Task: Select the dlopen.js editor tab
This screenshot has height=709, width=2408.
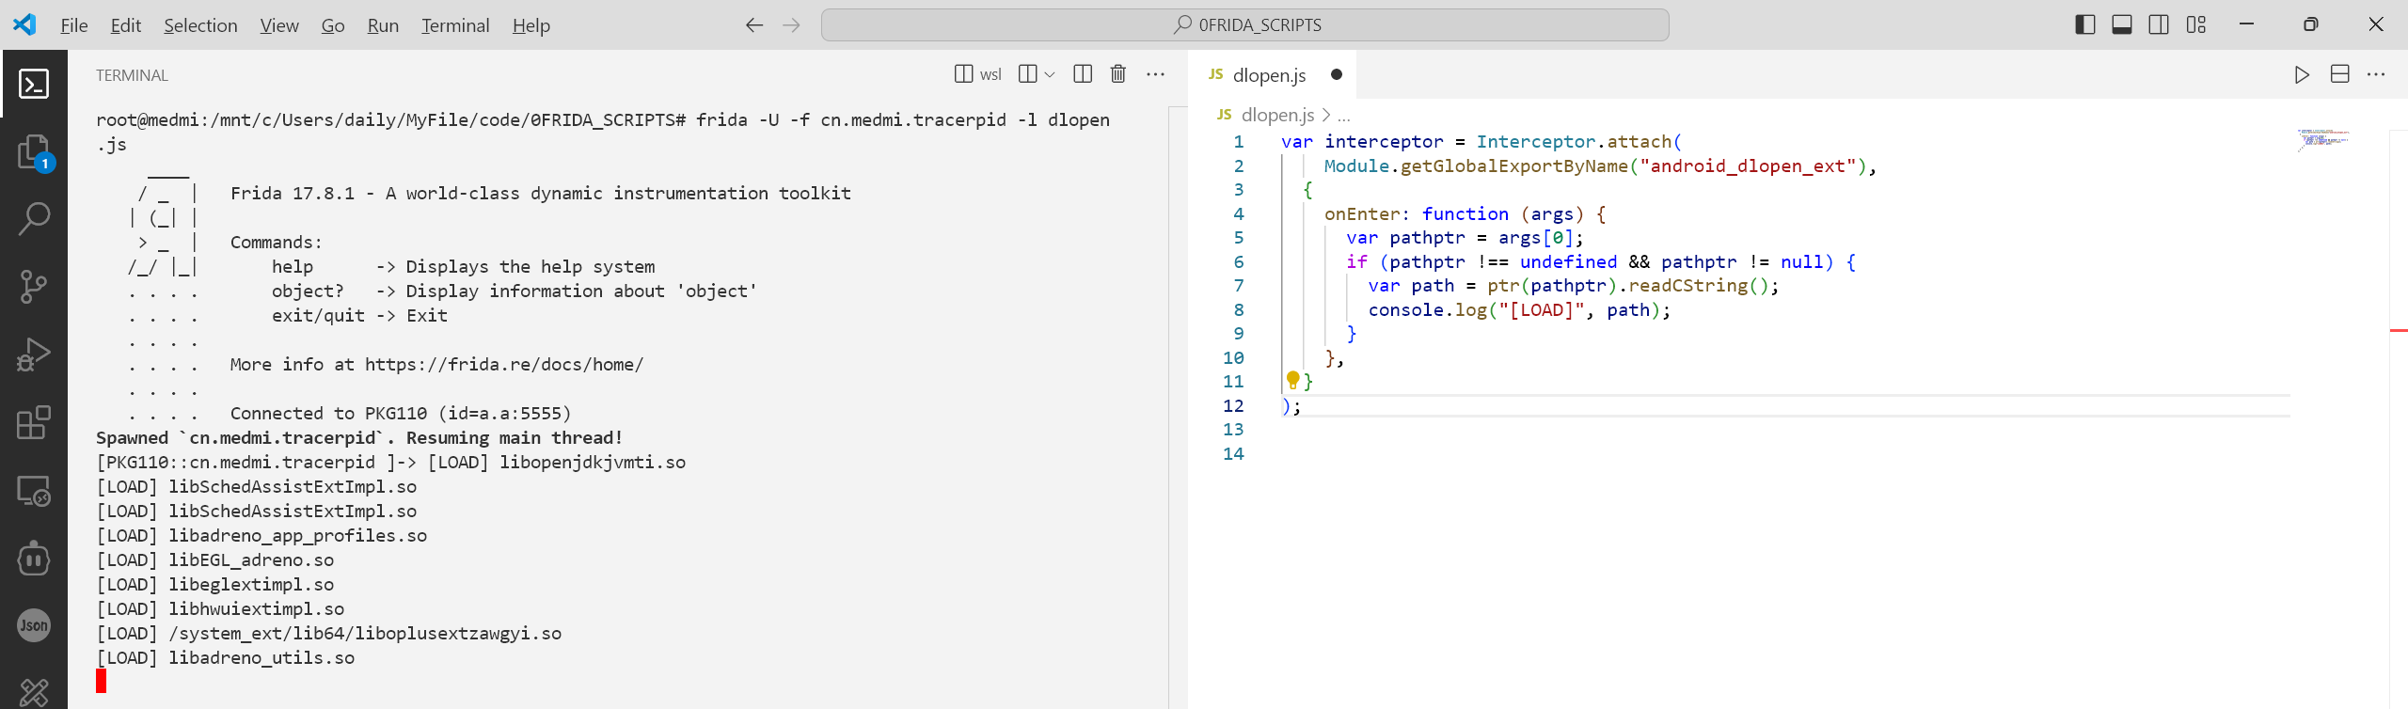Action: (1268, 75)
